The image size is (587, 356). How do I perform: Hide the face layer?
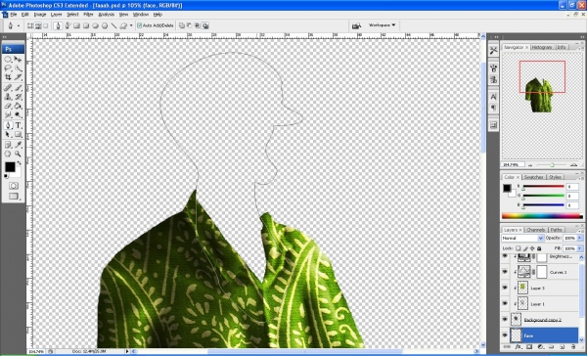pos(505,335)
